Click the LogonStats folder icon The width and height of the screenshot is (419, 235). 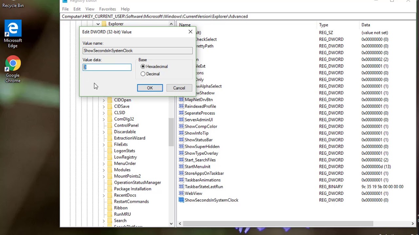[110, 151]
